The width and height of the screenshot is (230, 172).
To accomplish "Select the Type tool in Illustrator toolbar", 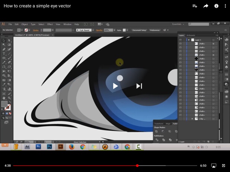I will 4,54.
